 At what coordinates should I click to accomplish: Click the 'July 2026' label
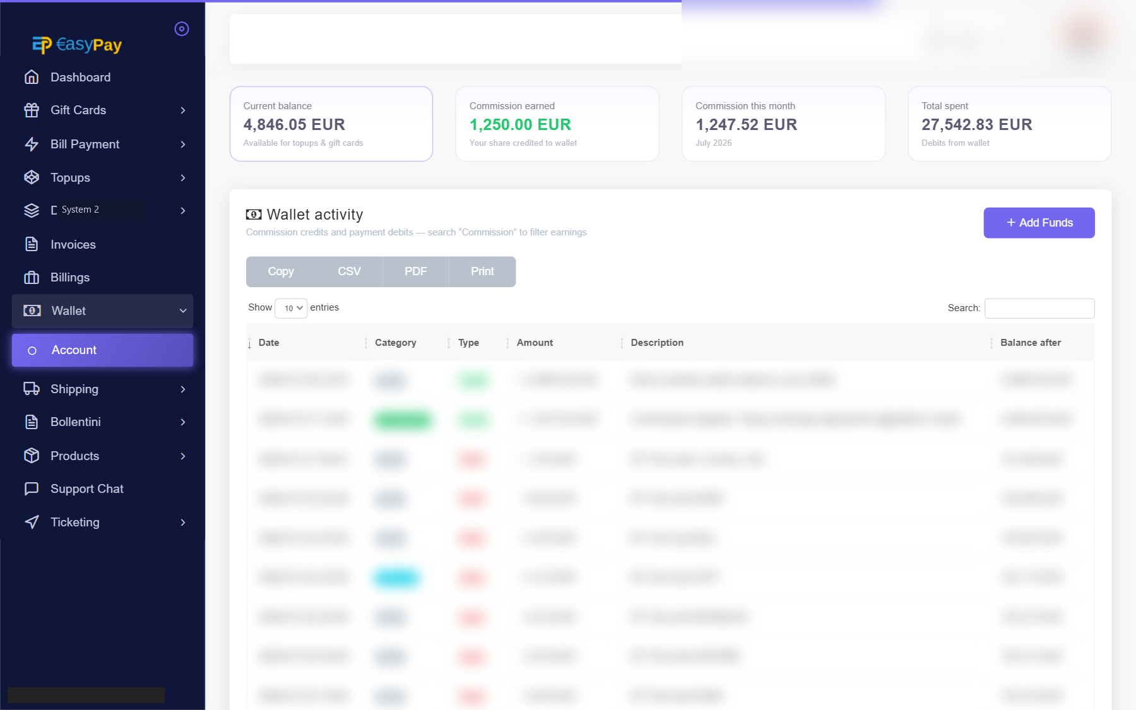714,143
